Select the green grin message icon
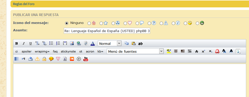The height and width of the screenshot is (97, 249). [197, 23]
